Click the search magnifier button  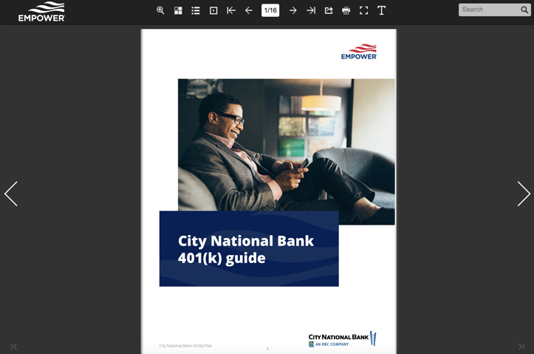[524, 10]
